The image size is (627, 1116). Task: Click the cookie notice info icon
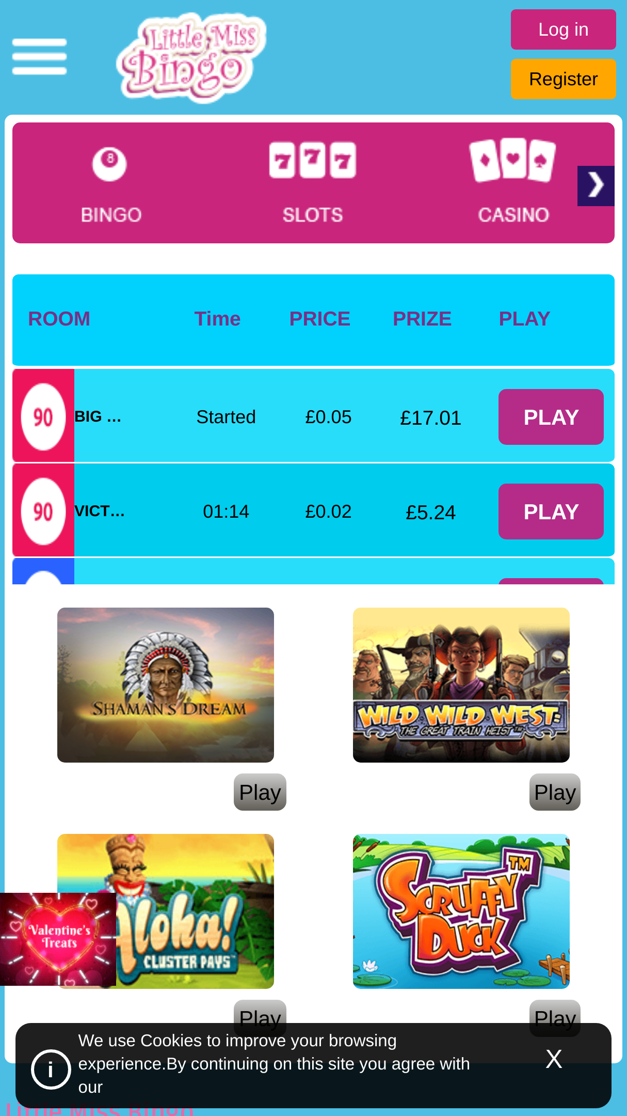(51, 1069)
